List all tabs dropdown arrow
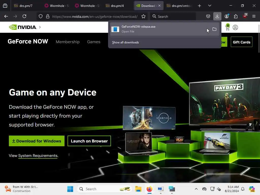Image resolution: width=260 pixels, height=195 pixels. [x=209, y=6]
